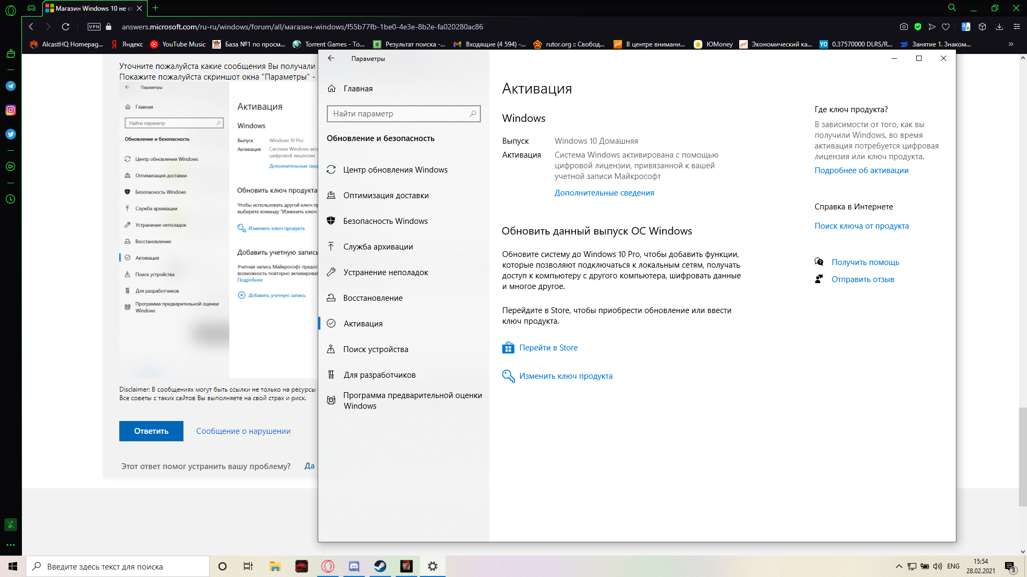This screenshot has width=1027, height=577.
Task: Click the Ответить button on forum page
Action: pos(151,431)
